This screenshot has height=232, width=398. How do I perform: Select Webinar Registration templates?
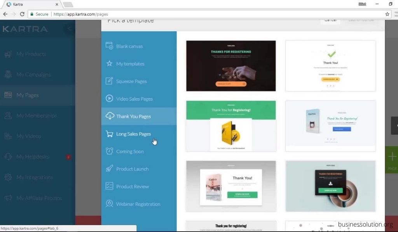139,204
